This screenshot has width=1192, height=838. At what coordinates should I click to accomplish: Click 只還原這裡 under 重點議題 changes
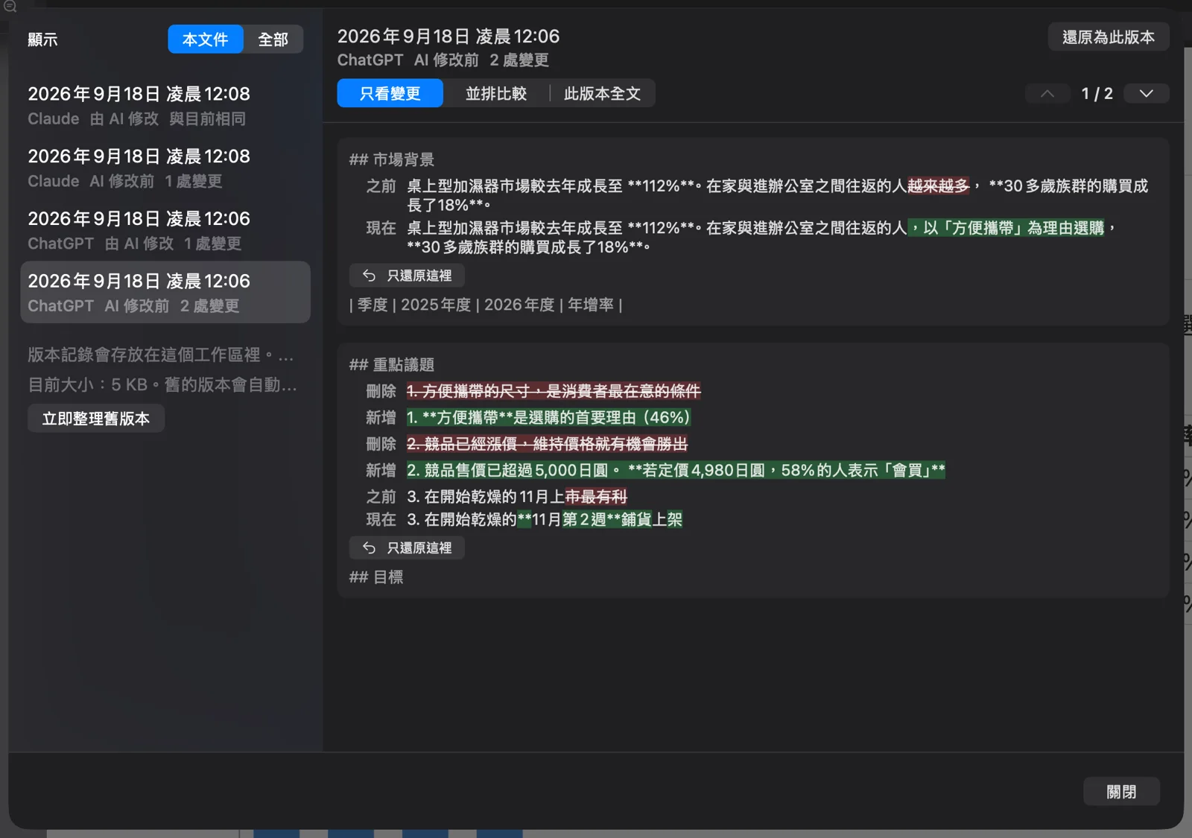click(407, 547)
